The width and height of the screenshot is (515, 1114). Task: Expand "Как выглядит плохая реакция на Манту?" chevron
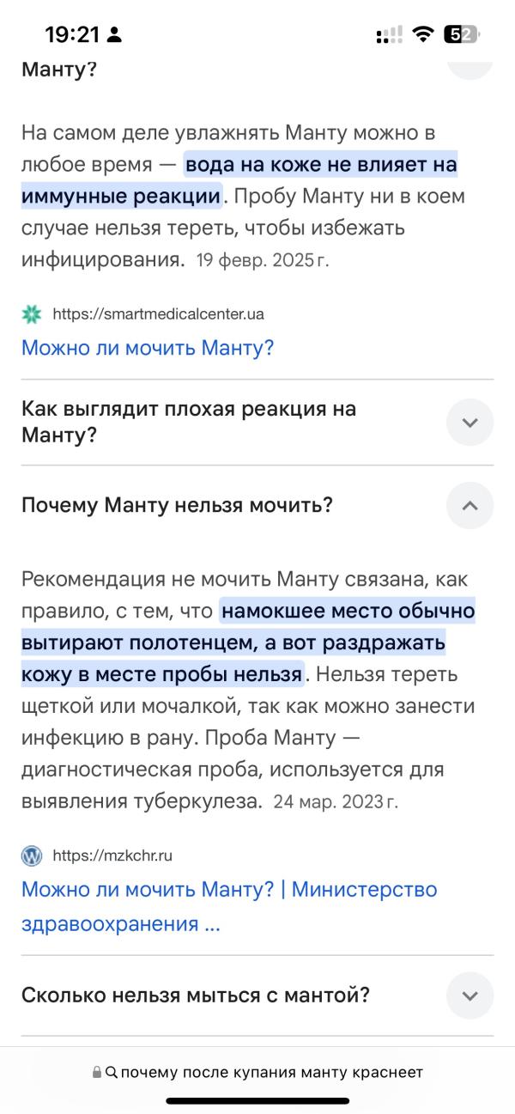click(470, 423)
